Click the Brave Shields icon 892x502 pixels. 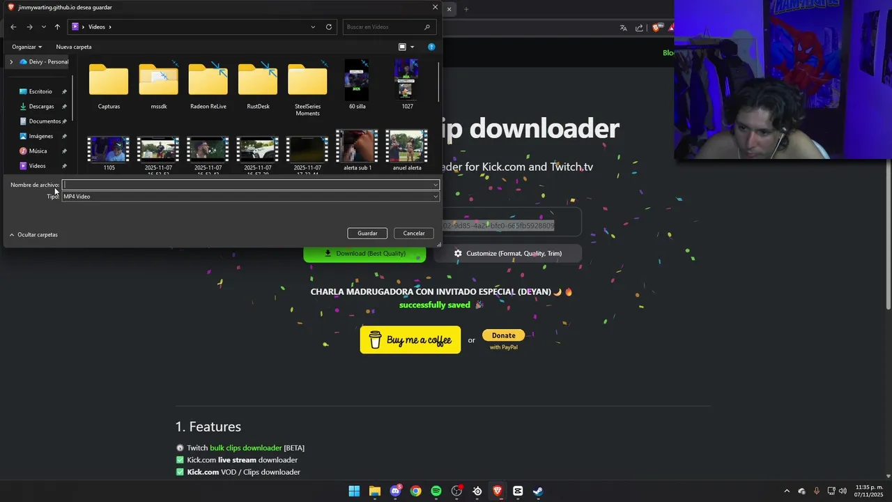(x=656, y=28)
